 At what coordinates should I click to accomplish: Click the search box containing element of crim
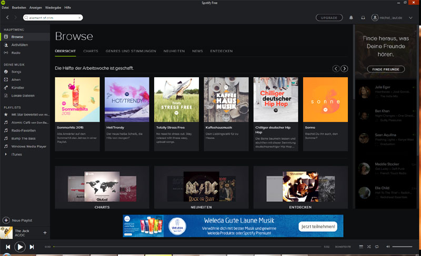53,18
